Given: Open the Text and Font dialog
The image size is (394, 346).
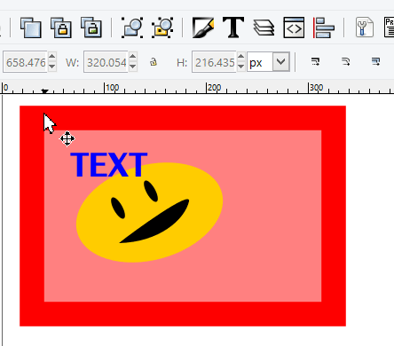Looking at the screenshot, I should point(233,28).
